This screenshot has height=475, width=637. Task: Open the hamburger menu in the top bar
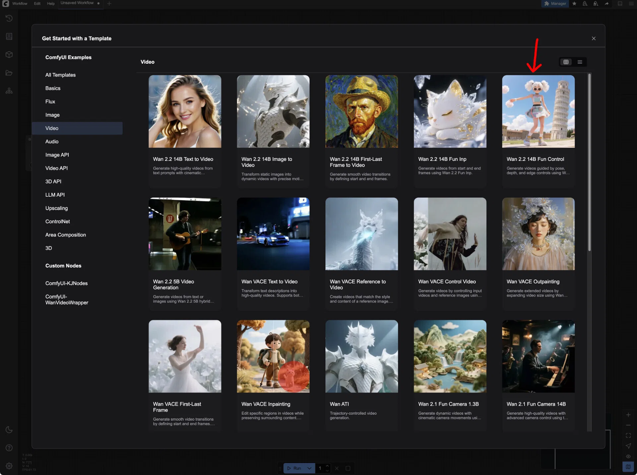point(631,4)
